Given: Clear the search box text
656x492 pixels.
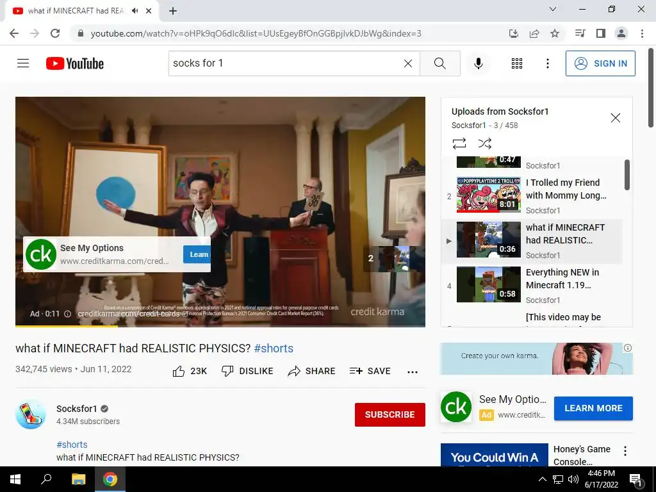Looking at the screenshot, I should click(408, 63).
